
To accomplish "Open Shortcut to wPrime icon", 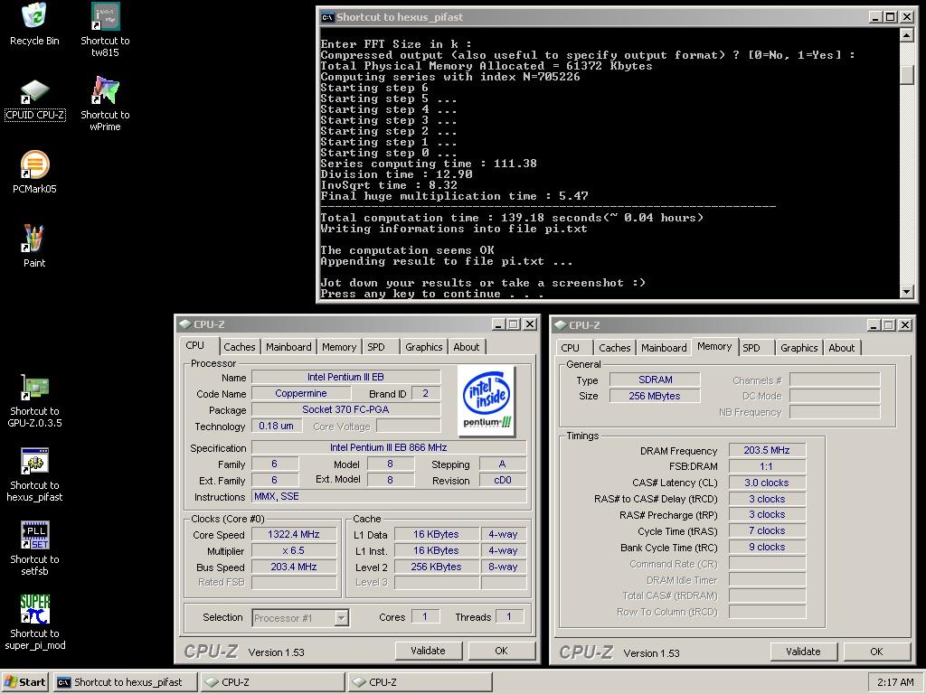I will [105, 104].
